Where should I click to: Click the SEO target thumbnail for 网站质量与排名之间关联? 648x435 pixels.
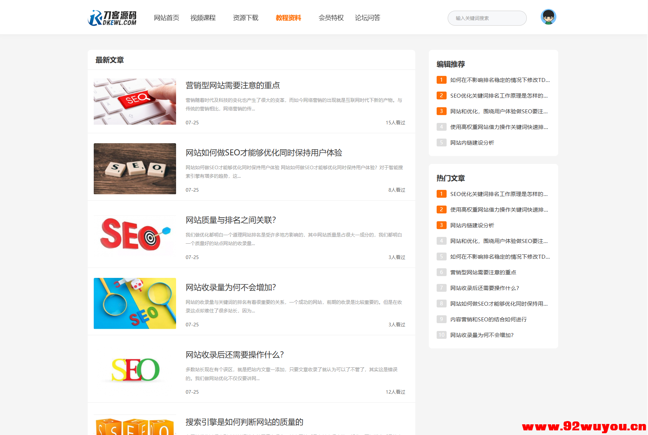coord(134,235)
